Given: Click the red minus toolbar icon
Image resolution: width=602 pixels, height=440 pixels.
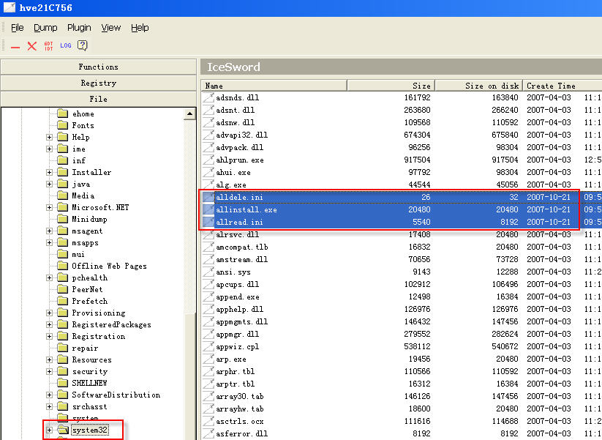Looking at the screenshot, I should point(15,46).
